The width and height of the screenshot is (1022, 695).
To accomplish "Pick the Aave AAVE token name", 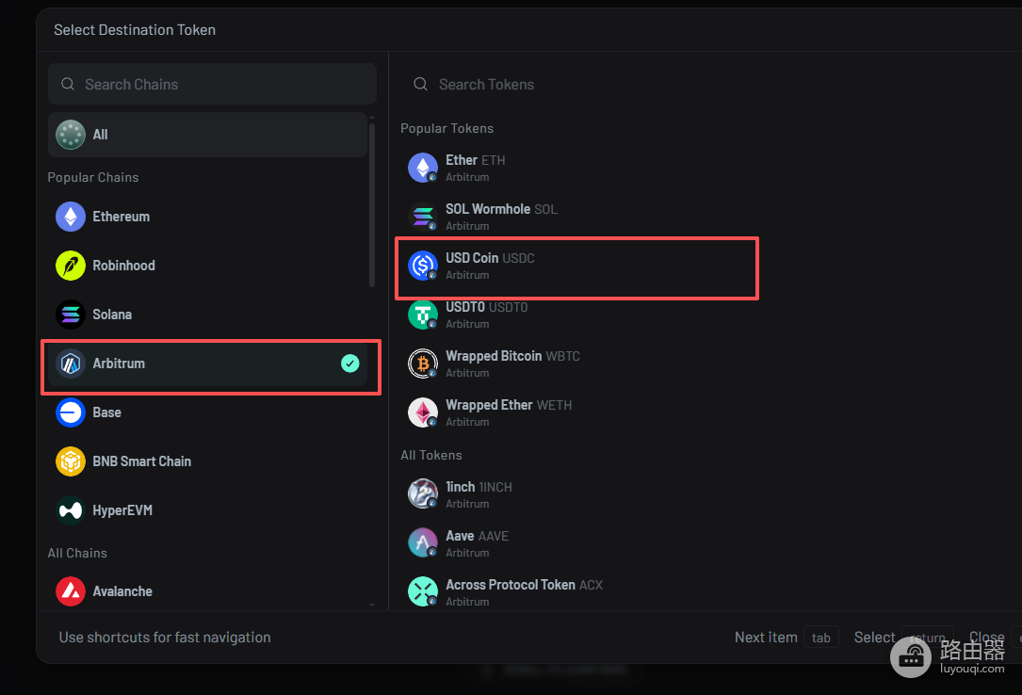I will coord(478,536).
